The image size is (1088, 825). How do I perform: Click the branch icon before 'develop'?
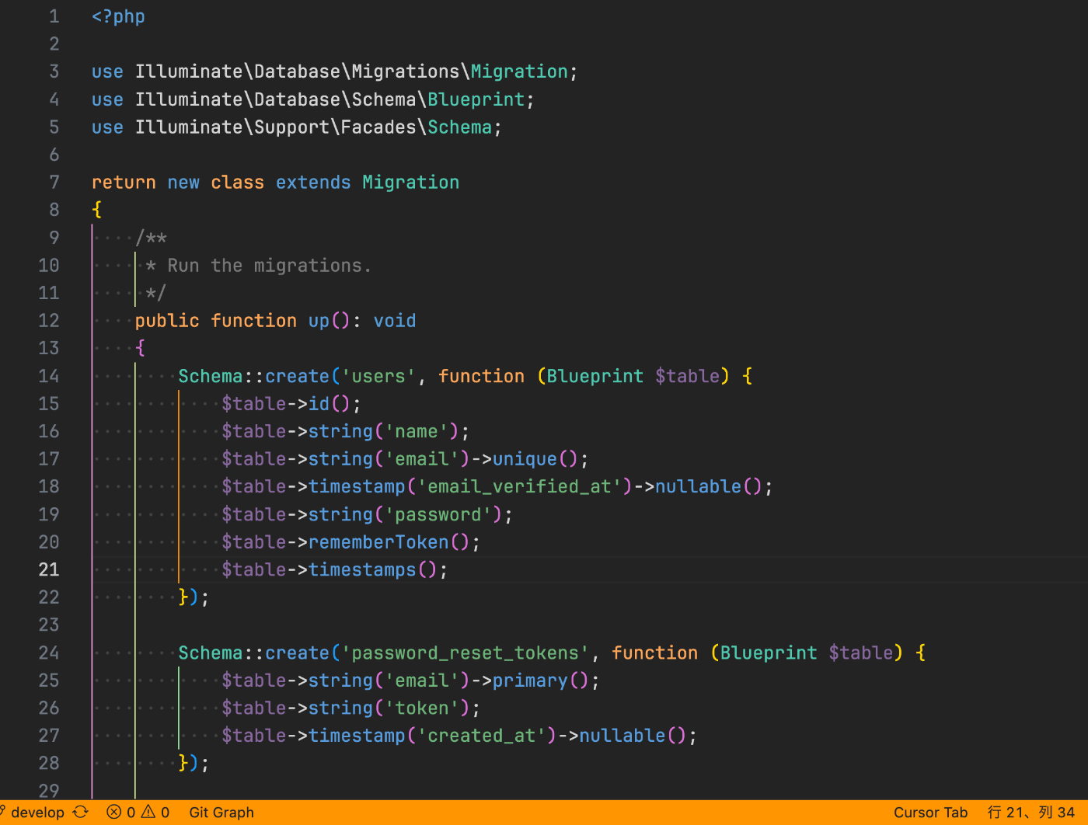point(5,812)
